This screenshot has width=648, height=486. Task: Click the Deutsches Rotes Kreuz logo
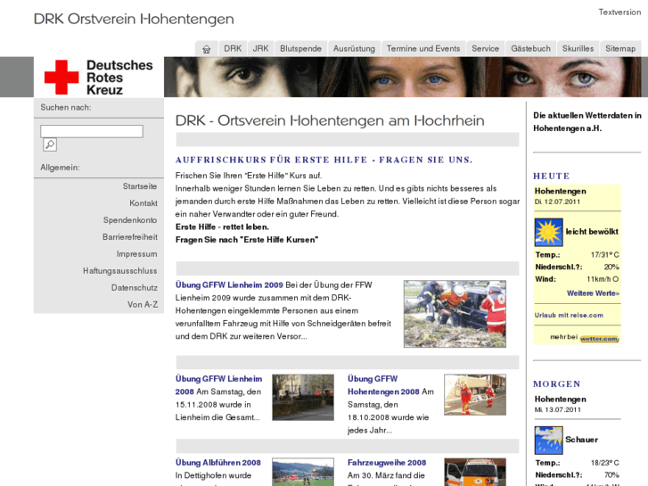pos(99,77)
